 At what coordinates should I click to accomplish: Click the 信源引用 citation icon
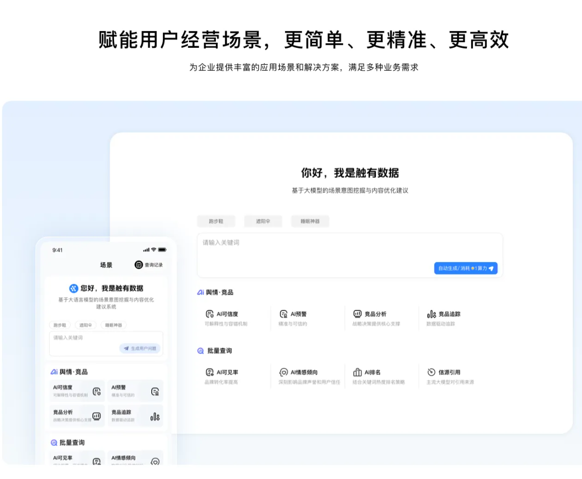point(431,372)
